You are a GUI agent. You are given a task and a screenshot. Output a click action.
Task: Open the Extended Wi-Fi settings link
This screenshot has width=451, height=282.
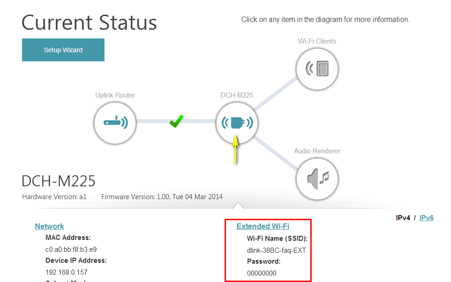[263, 226]
